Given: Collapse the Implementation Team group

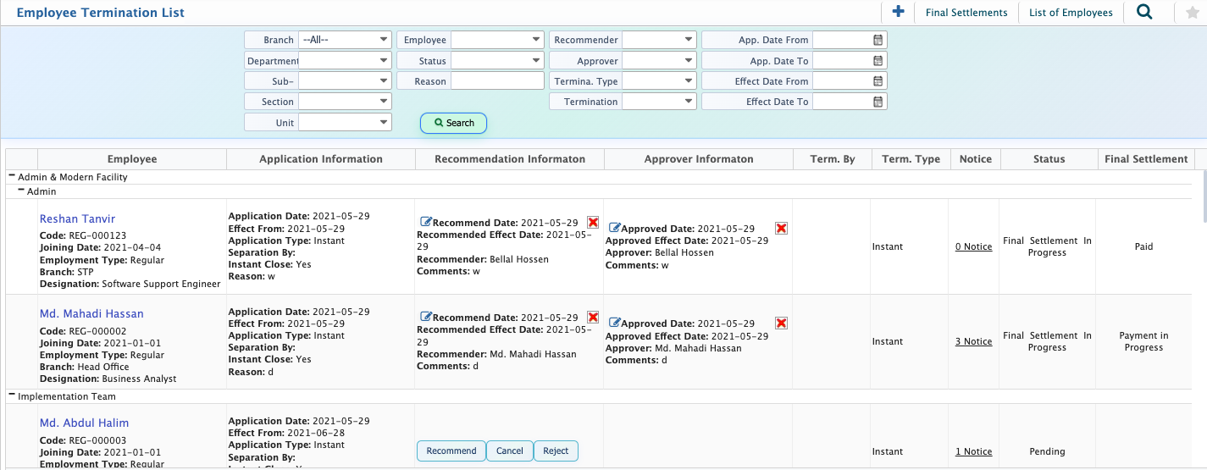Looking at the screenshot, I should click(12, 395).
